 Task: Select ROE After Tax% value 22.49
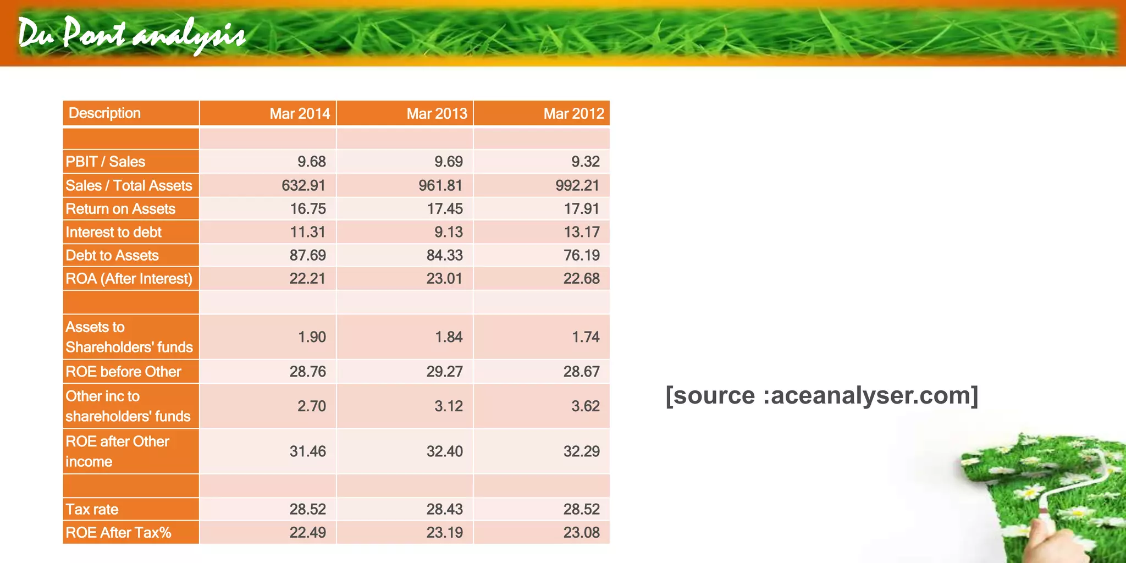308,532
